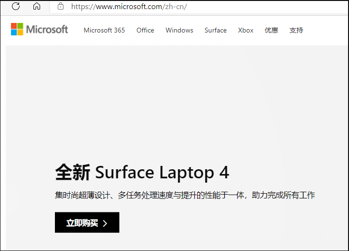
Task: Click the four-color Microsoft logo squares
Action: click(x=17, y=29)
